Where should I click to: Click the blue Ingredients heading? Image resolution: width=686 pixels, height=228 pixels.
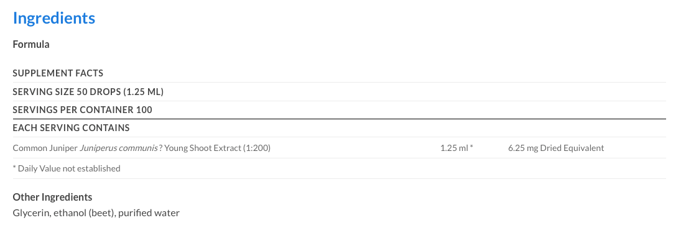54,19
